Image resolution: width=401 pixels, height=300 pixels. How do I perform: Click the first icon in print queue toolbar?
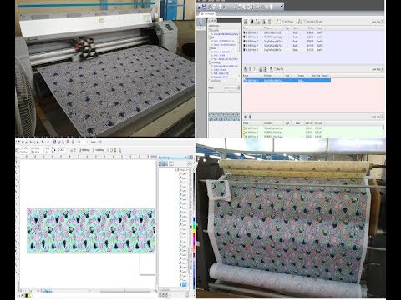click(246, 22)
